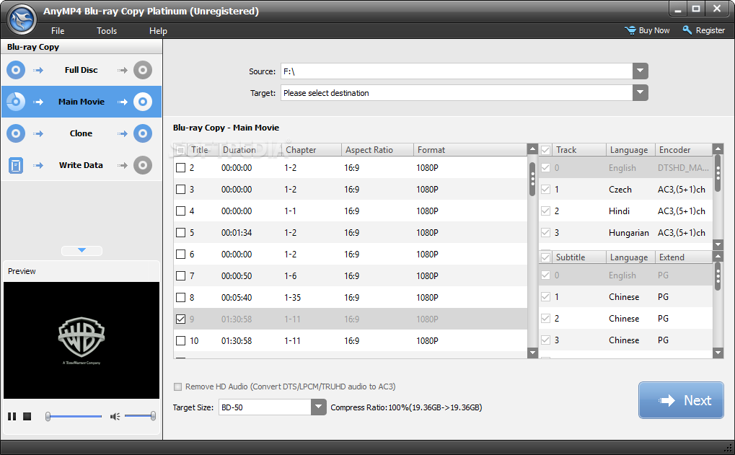
Task: Select Full Disc copy mode
Action: [81, 70]
